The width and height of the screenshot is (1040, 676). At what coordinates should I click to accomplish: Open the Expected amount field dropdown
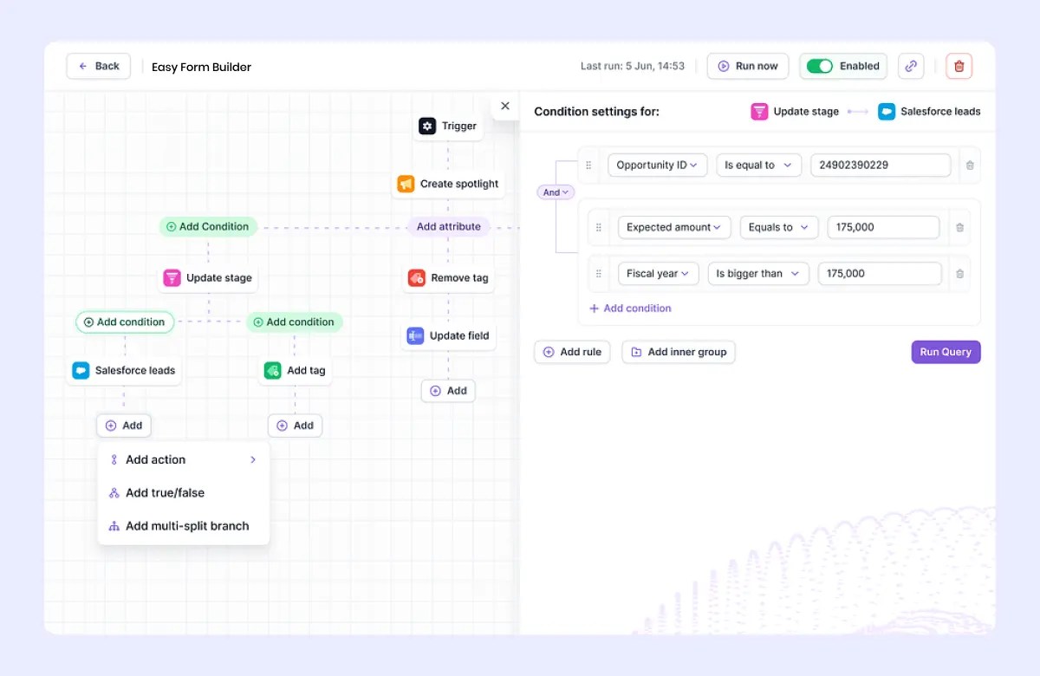[x=674, y=227]
